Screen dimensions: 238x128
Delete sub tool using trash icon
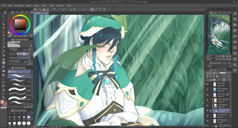(31, 107)
